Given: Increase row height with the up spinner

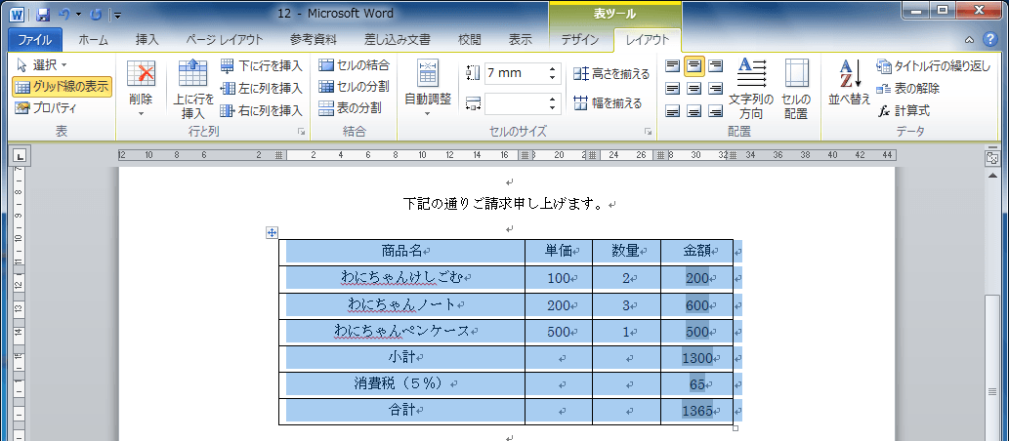Looking at the screenshot, I should click(x=552, y=69).
